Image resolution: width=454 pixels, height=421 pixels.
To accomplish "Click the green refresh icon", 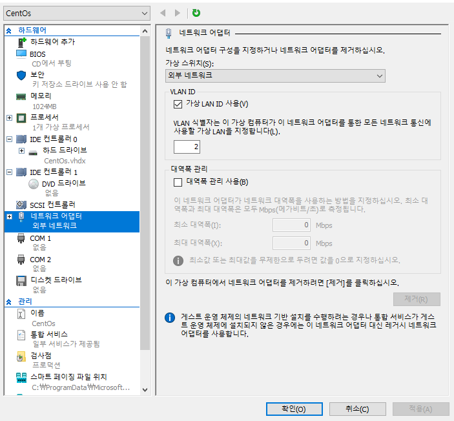I will click(x=196, y=13).
